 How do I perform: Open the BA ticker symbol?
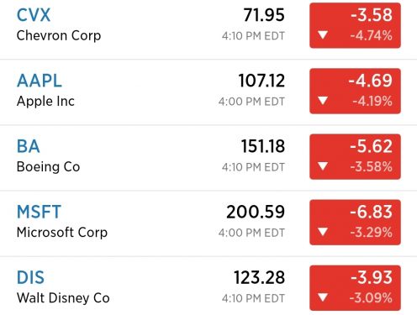[x=28, y=146]
